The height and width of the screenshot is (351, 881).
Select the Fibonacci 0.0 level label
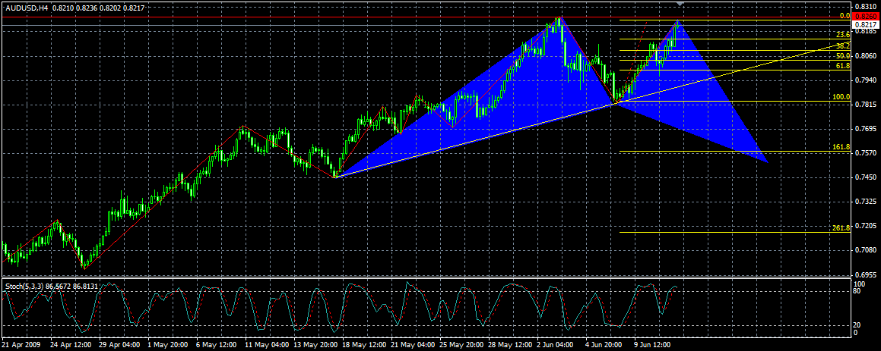(843, 15)
